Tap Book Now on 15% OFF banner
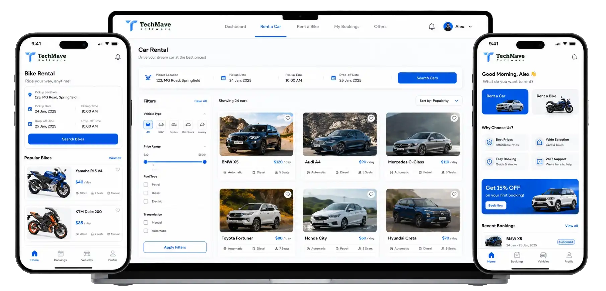This screenshot has width=606, height=291. pyautogui.click(x=496, y=205)
